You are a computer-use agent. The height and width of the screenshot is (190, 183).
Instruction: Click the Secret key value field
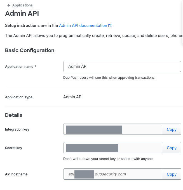pyautogui.click(x=113, y=148)
